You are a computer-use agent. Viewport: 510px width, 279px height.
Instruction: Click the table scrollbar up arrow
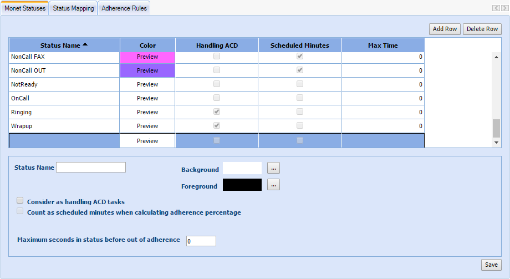pyautogui.click(x=496, y=56)
